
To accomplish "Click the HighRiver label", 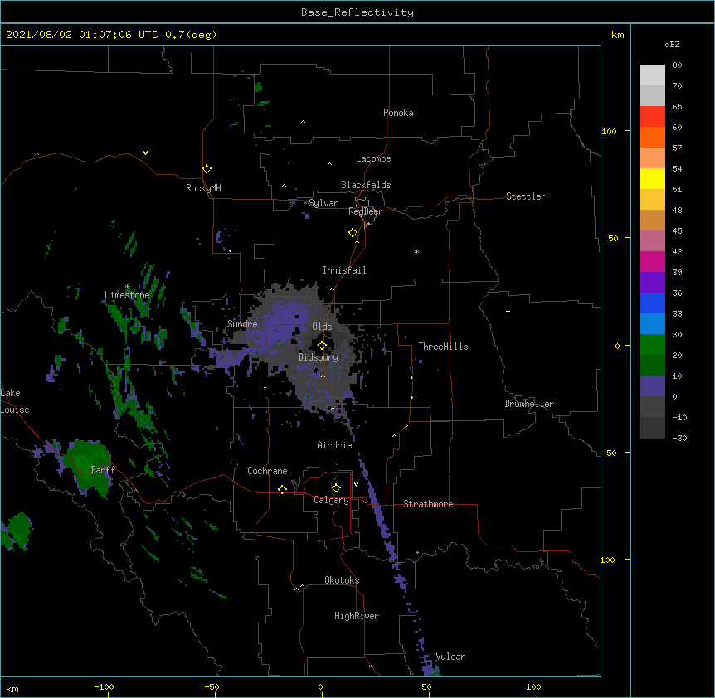I will tap(357, 616).
